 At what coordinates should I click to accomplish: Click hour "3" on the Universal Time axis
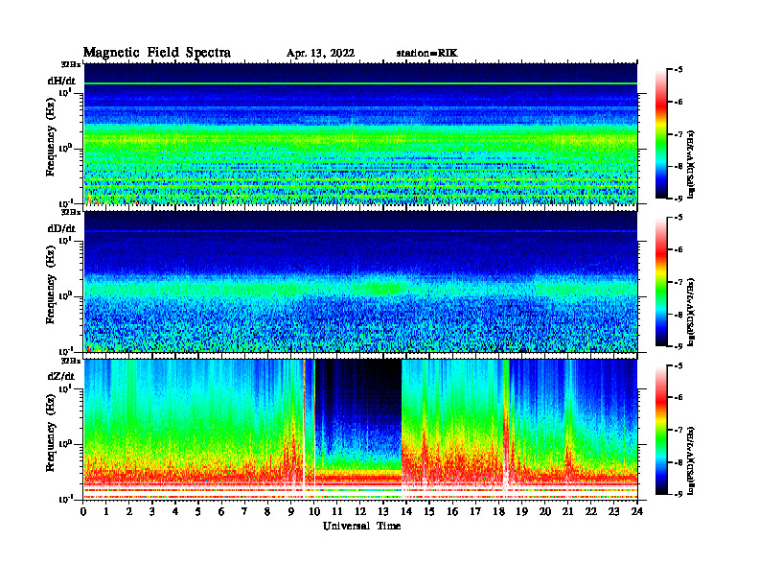tap(152, 512)
